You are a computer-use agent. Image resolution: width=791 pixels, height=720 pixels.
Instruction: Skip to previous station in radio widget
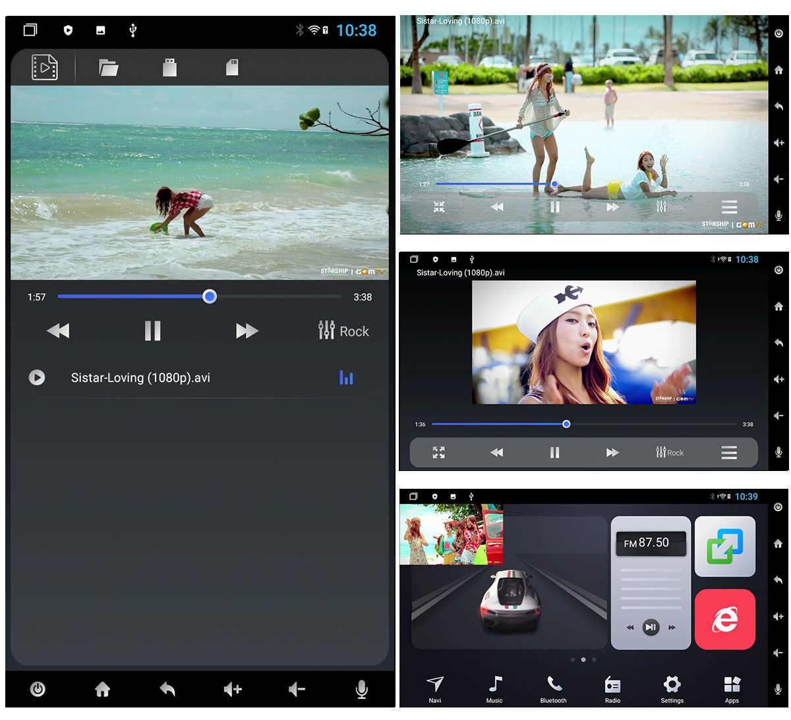click(630, 627)
